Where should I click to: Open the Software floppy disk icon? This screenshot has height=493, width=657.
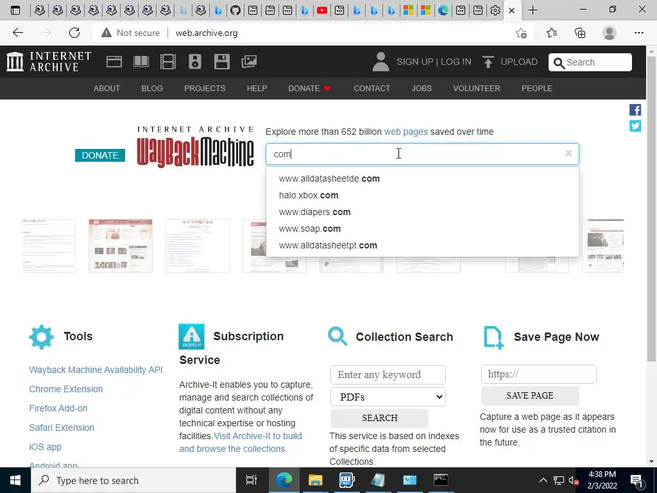(x=221, y=62)
